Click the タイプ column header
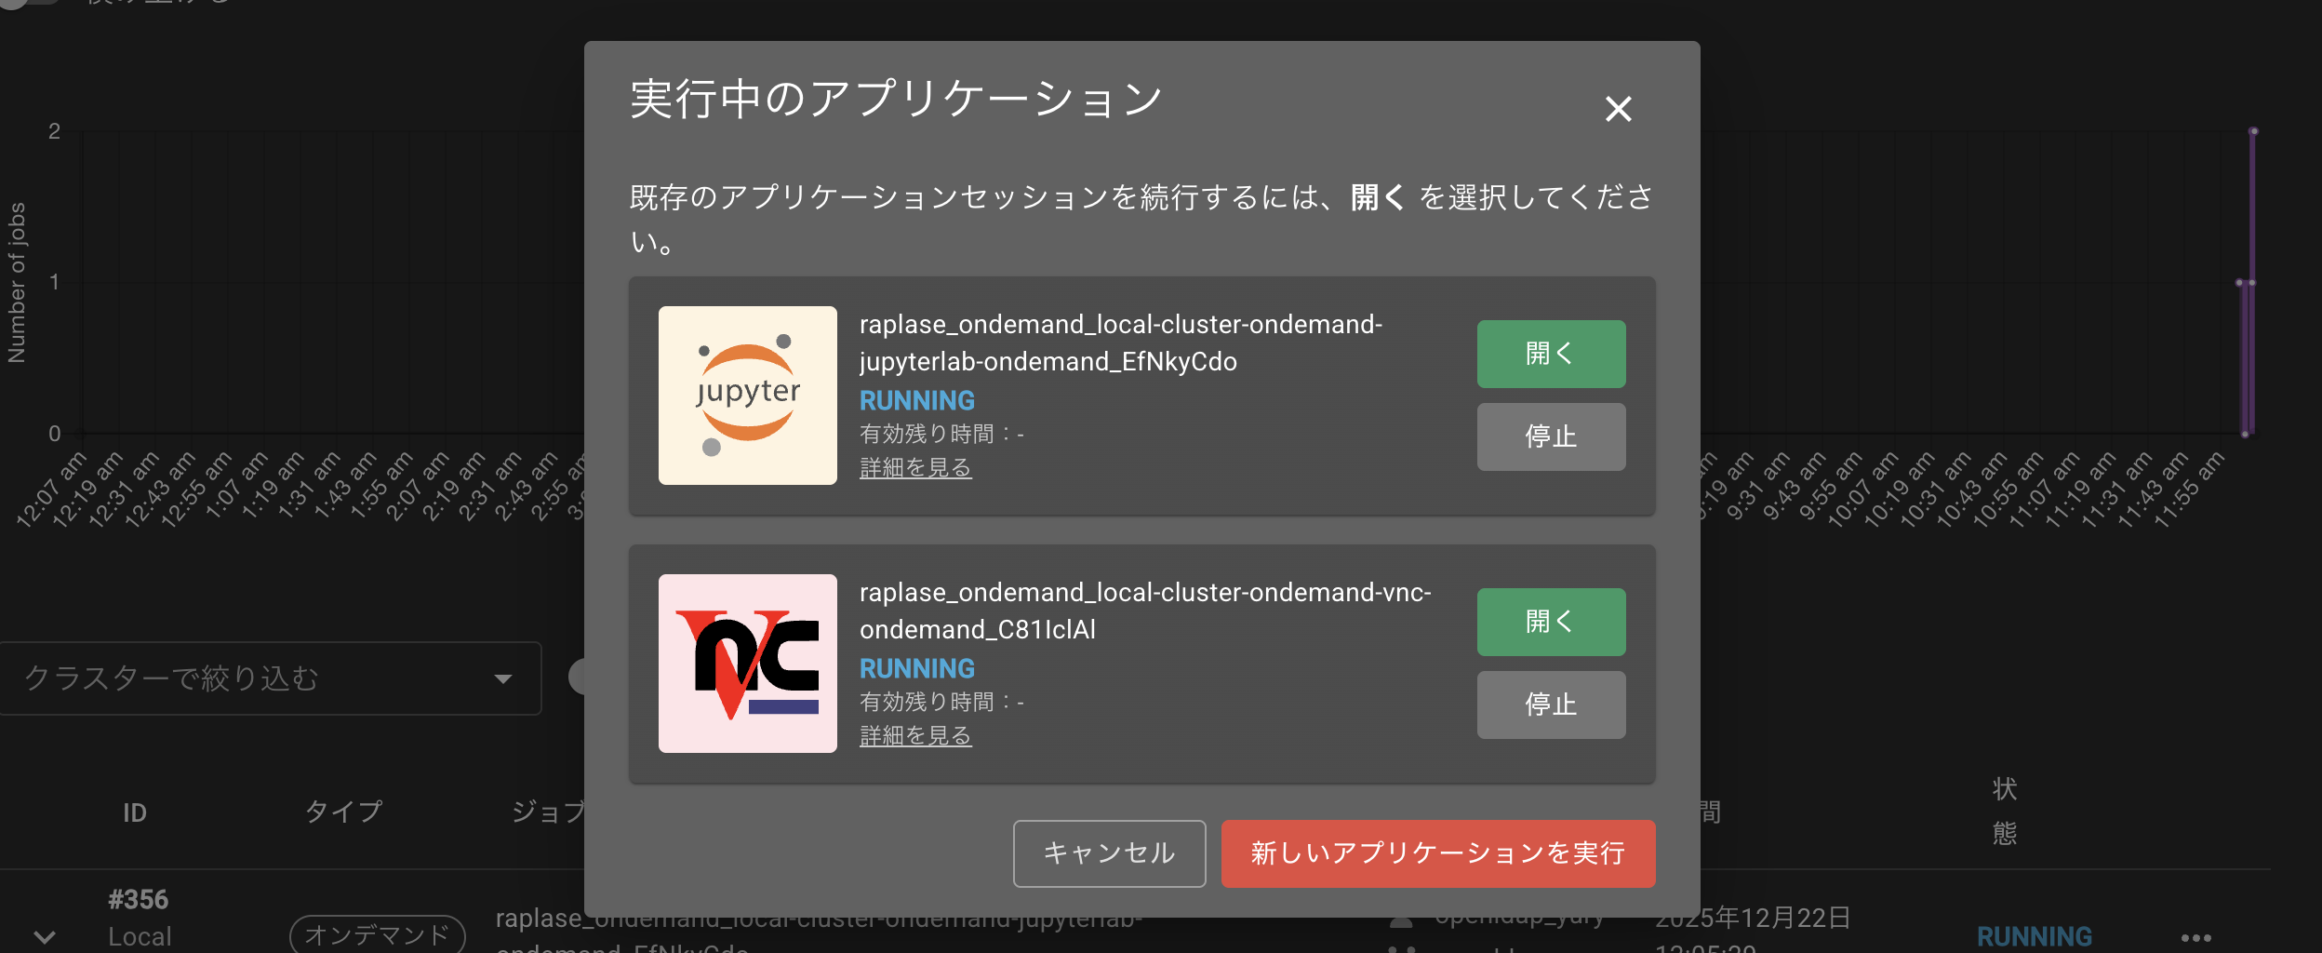This screenshot has width=2322, height=953. (343, 812)
